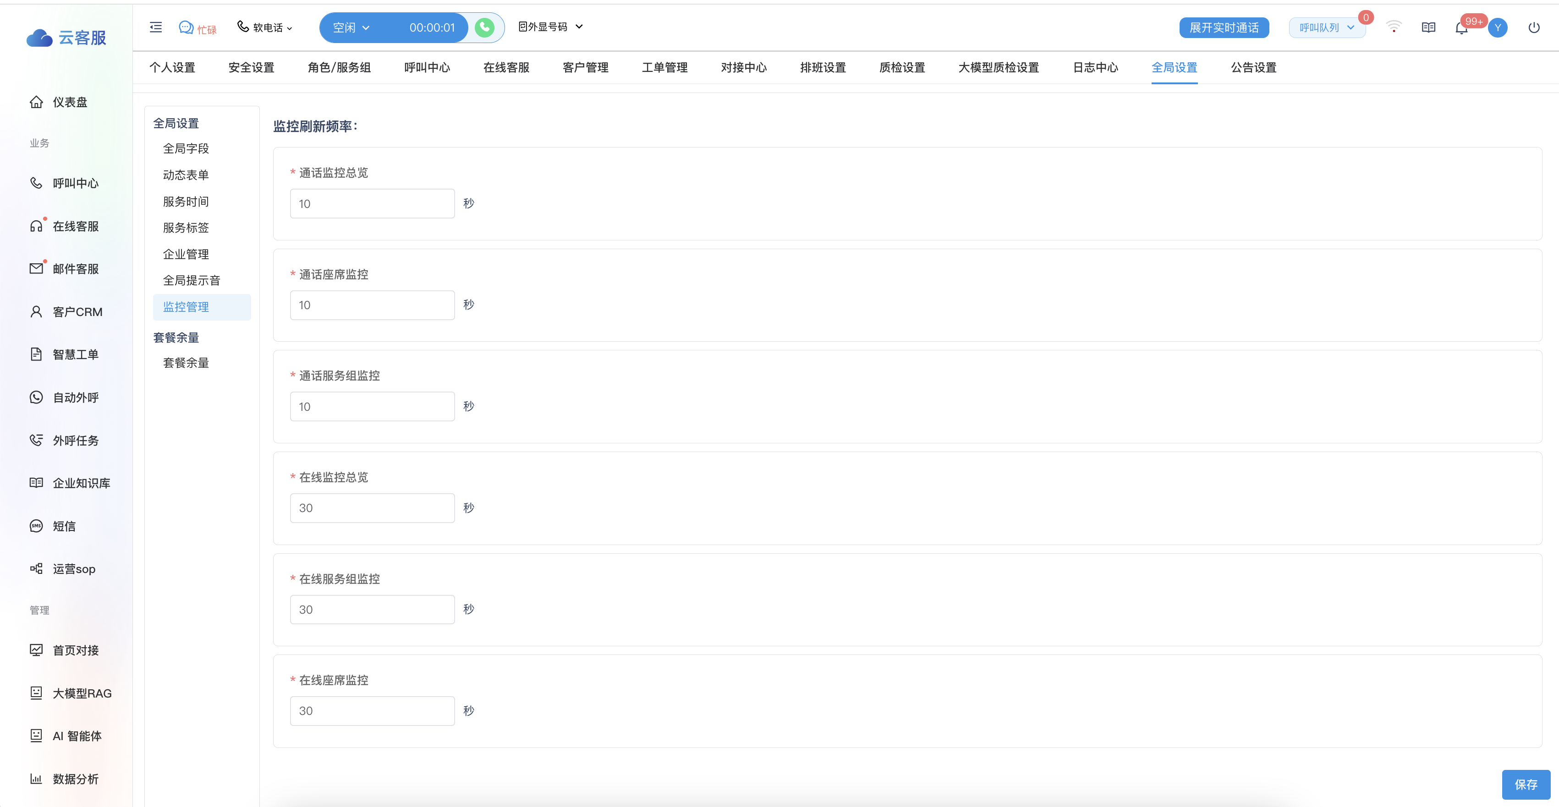The image size is (1559, 807).
Task: Expand the 外显号码 dropdown
Action: (x=550, y=27)
